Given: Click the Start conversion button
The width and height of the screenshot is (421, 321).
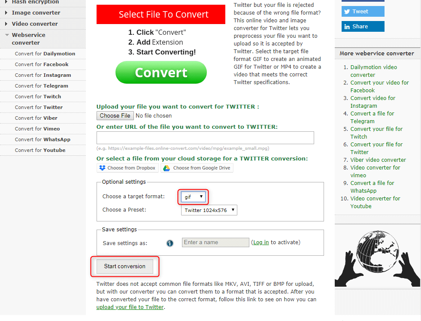Looking at the screenshot, I should pyautogui.click(x=125, y=266).
